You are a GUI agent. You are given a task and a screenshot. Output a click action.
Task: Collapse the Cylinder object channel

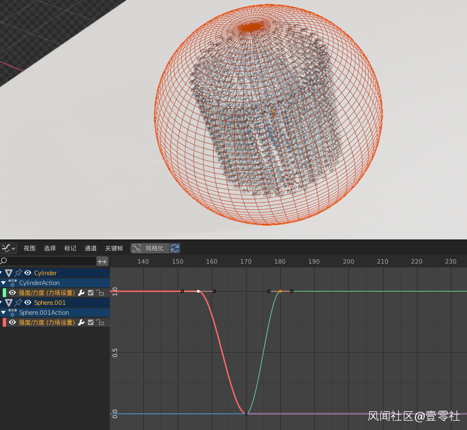2,273
